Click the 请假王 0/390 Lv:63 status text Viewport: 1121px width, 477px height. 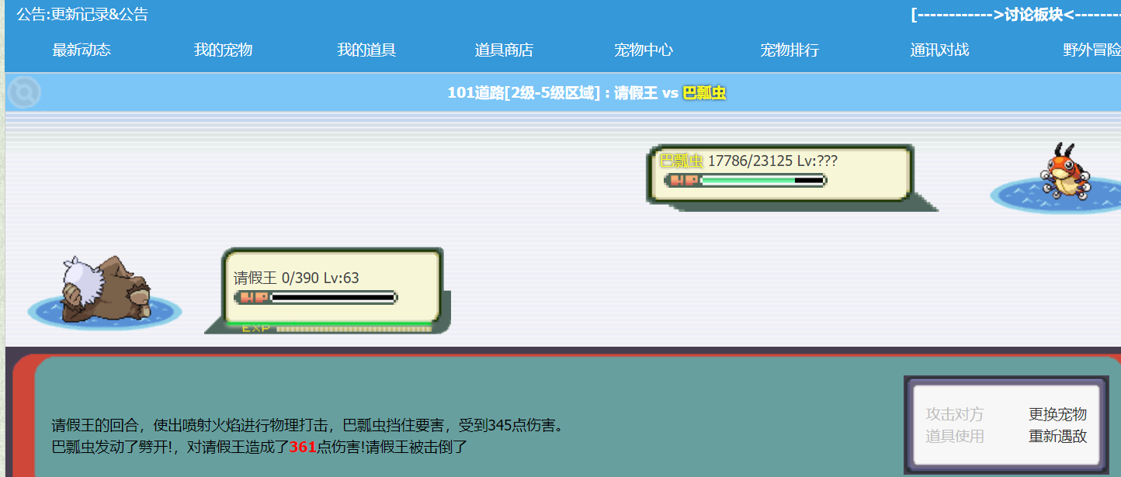pos(297,278)
